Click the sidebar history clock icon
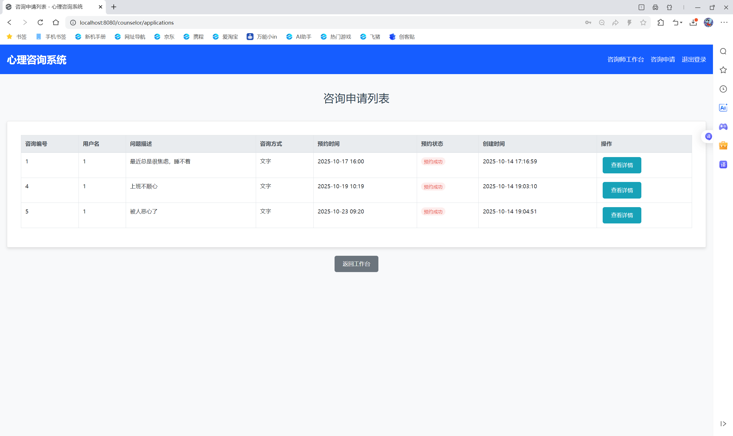The height and width of the screenshot is (436, 733). coord(723,89)
